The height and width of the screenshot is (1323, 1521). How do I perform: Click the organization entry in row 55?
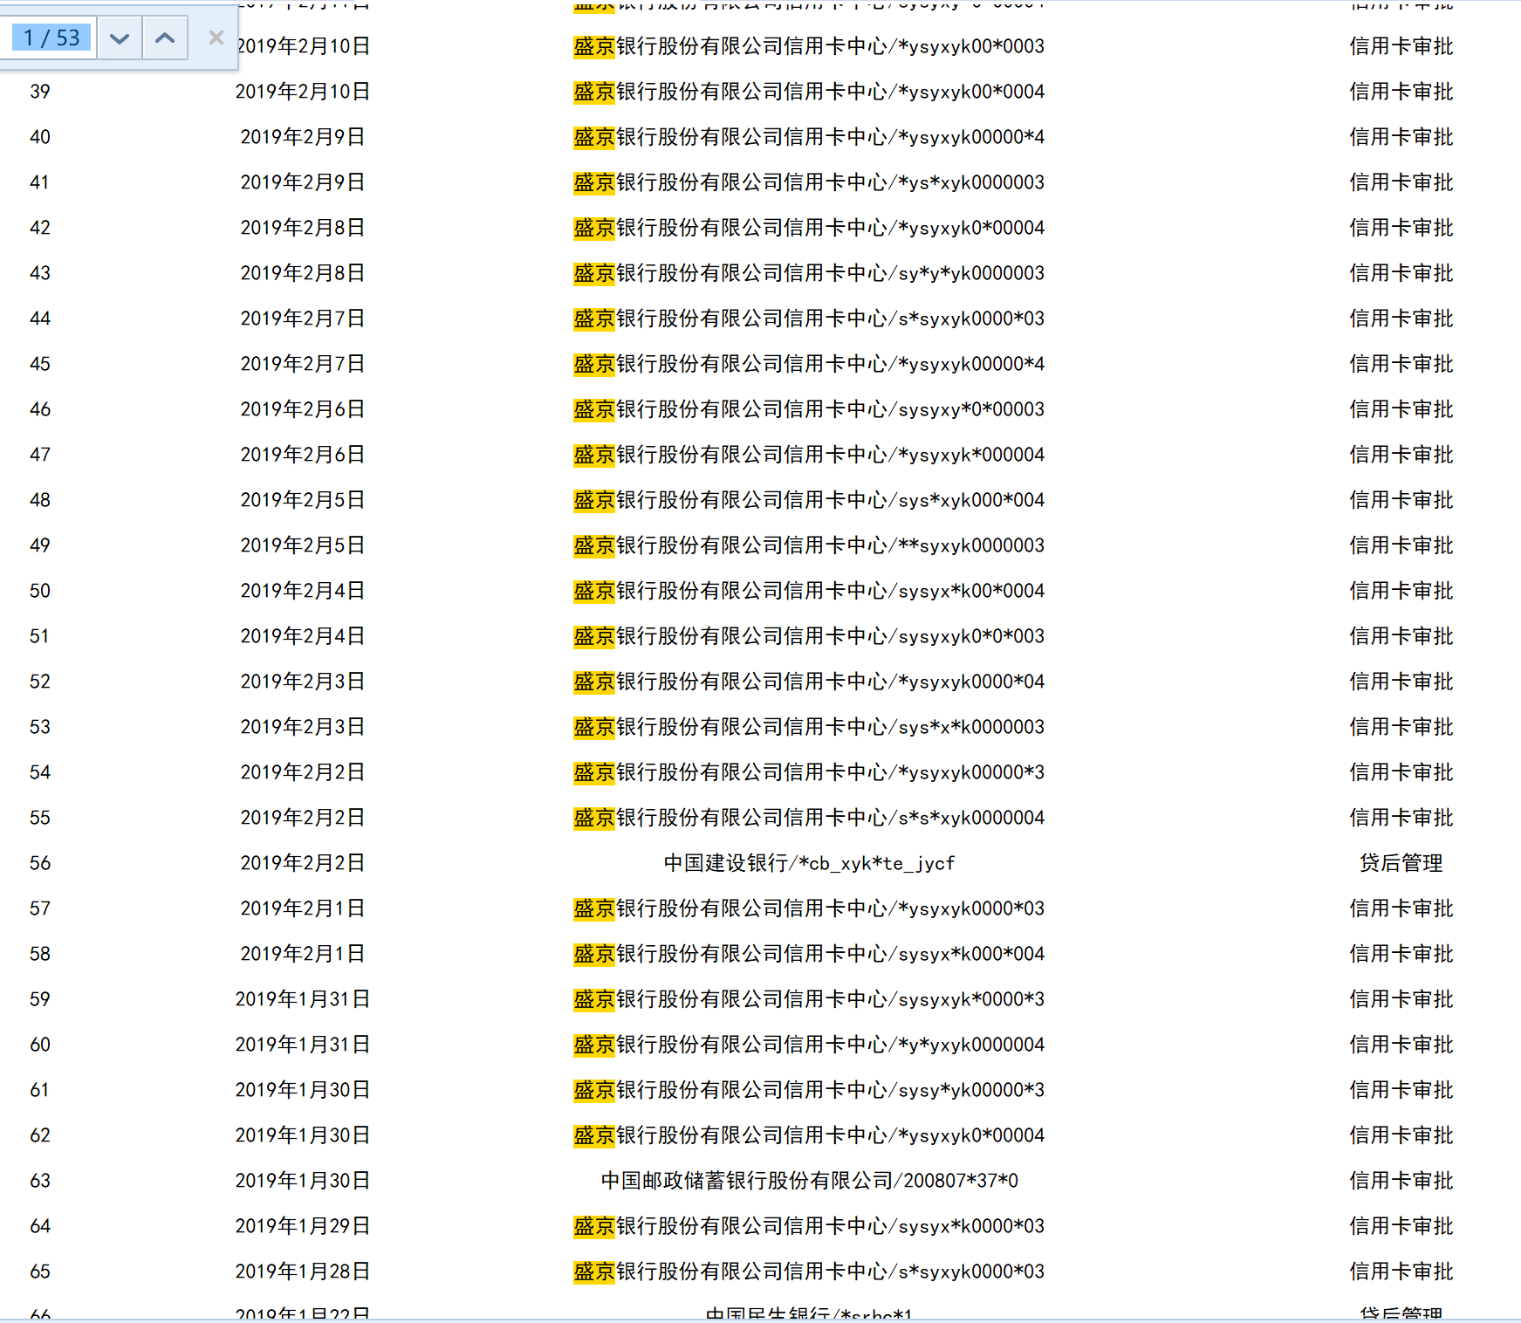coord(809,818)
